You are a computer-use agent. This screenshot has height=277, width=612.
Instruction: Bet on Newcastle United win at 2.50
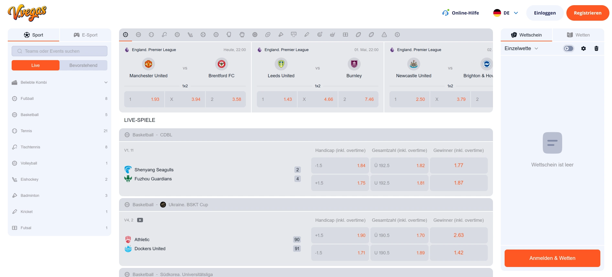coord(410,99)
